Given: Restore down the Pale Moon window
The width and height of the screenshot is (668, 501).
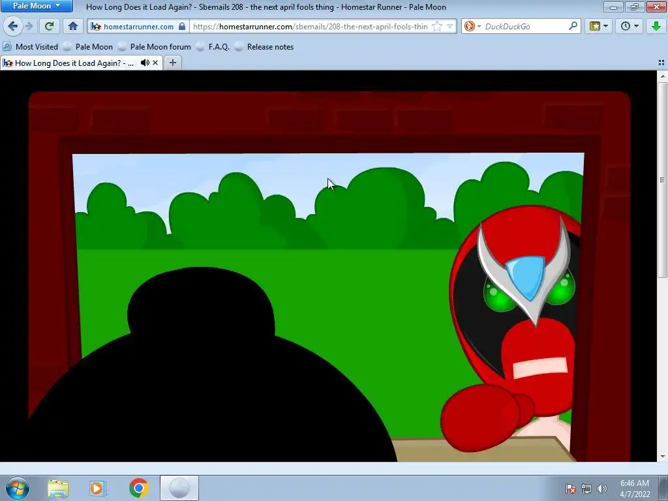Looking at the screenshot, I should pos(635,7).
